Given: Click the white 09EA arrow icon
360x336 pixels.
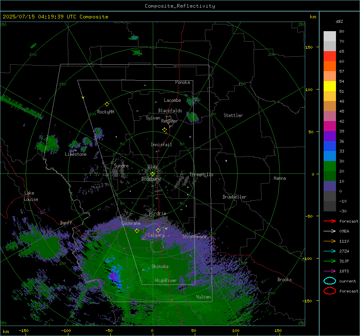Looking at the screenshot, I should (330, 231).
